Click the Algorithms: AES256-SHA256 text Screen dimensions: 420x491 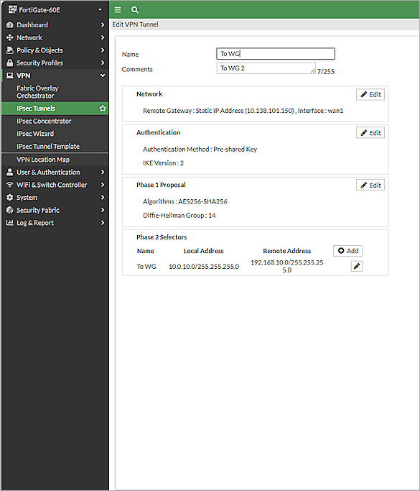[x=185, y=201]
